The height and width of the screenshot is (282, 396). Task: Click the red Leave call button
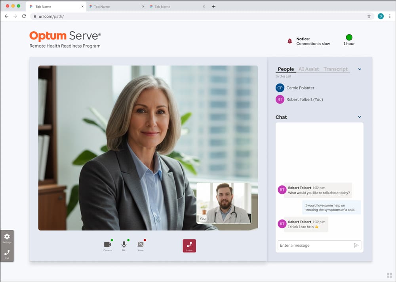point(189,246)
